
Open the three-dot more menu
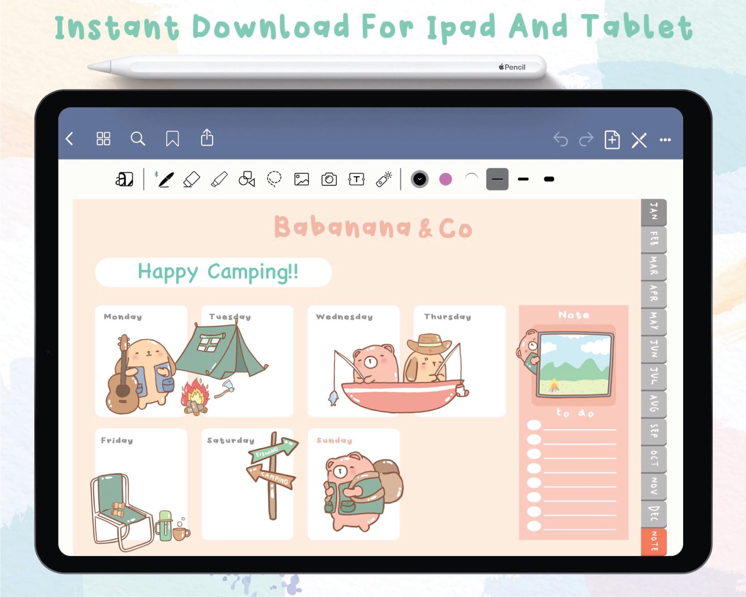pyautogui.click(x=665, y=140)
